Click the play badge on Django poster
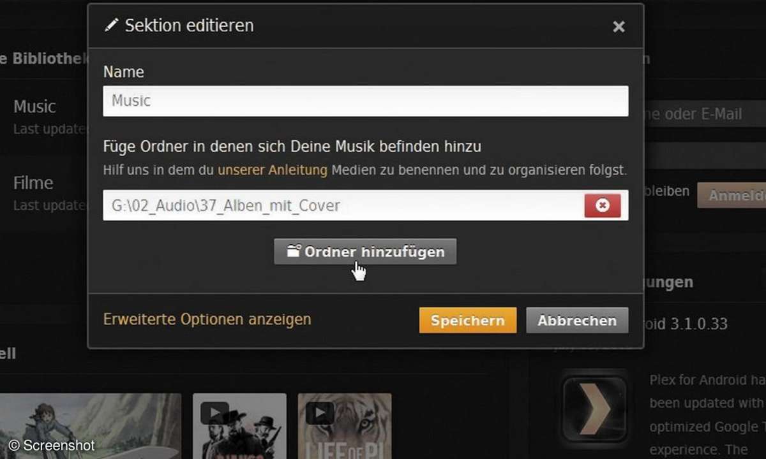The width and height of the screenshot is (766, 459). 214,412
